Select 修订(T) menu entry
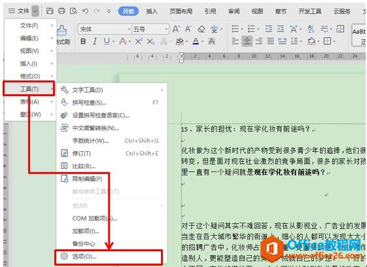Screen dimensions: 367x267 click(x=111, y=153)
